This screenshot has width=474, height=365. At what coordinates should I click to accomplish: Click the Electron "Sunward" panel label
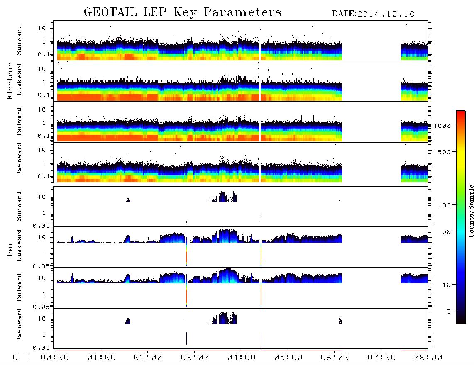19,41
